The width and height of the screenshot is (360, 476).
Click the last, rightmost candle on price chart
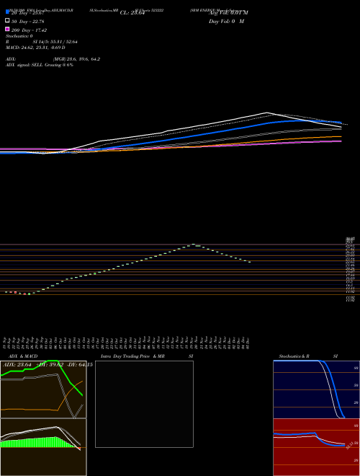point(249,262)
